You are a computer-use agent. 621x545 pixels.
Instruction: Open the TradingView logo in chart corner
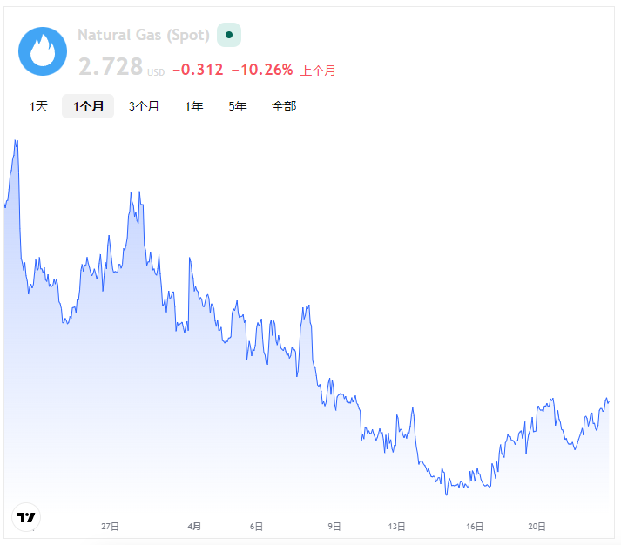27,517
